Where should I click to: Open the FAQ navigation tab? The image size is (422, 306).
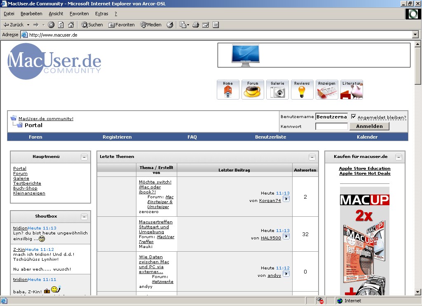tap(192, 137)
